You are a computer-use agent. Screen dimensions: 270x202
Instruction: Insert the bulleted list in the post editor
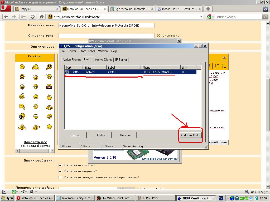point(224,66)
